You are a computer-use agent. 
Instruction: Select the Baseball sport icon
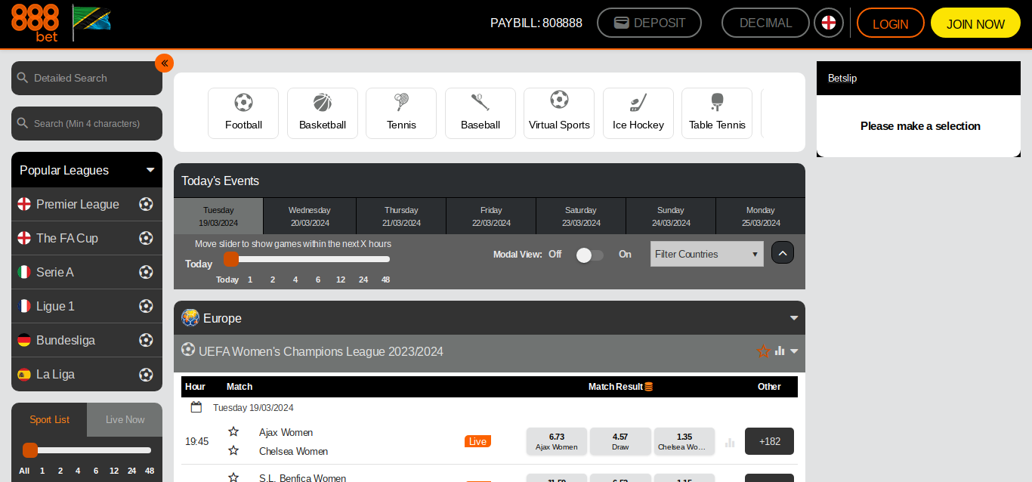[x=480, y=113]
